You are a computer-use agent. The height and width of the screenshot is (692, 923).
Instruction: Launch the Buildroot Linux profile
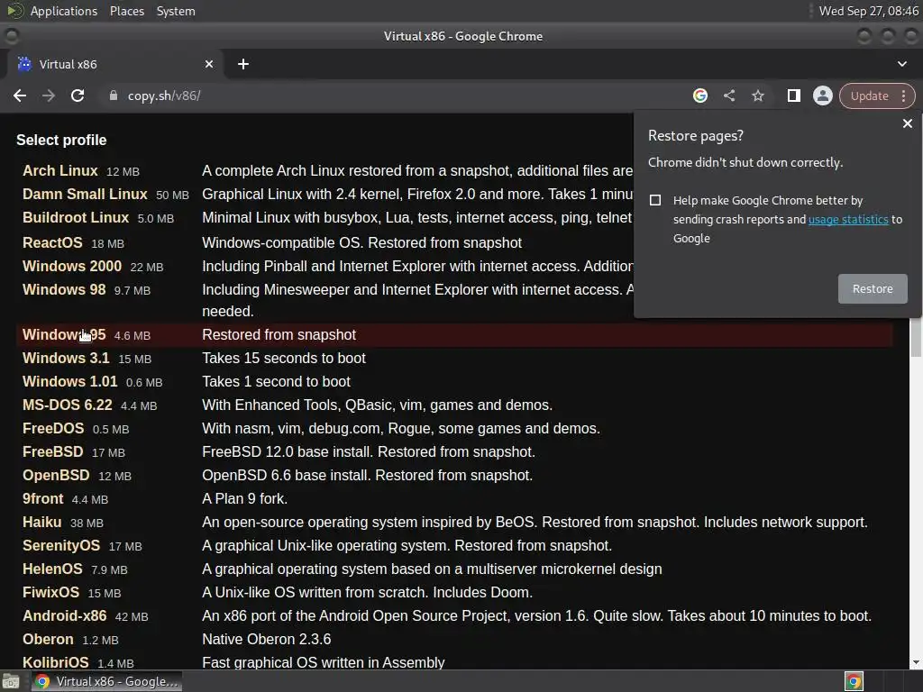point(76,218)
